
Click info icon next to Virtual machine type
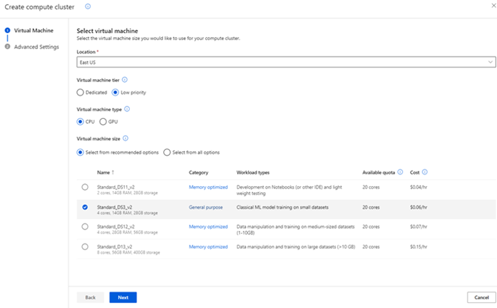coord(127,109)
